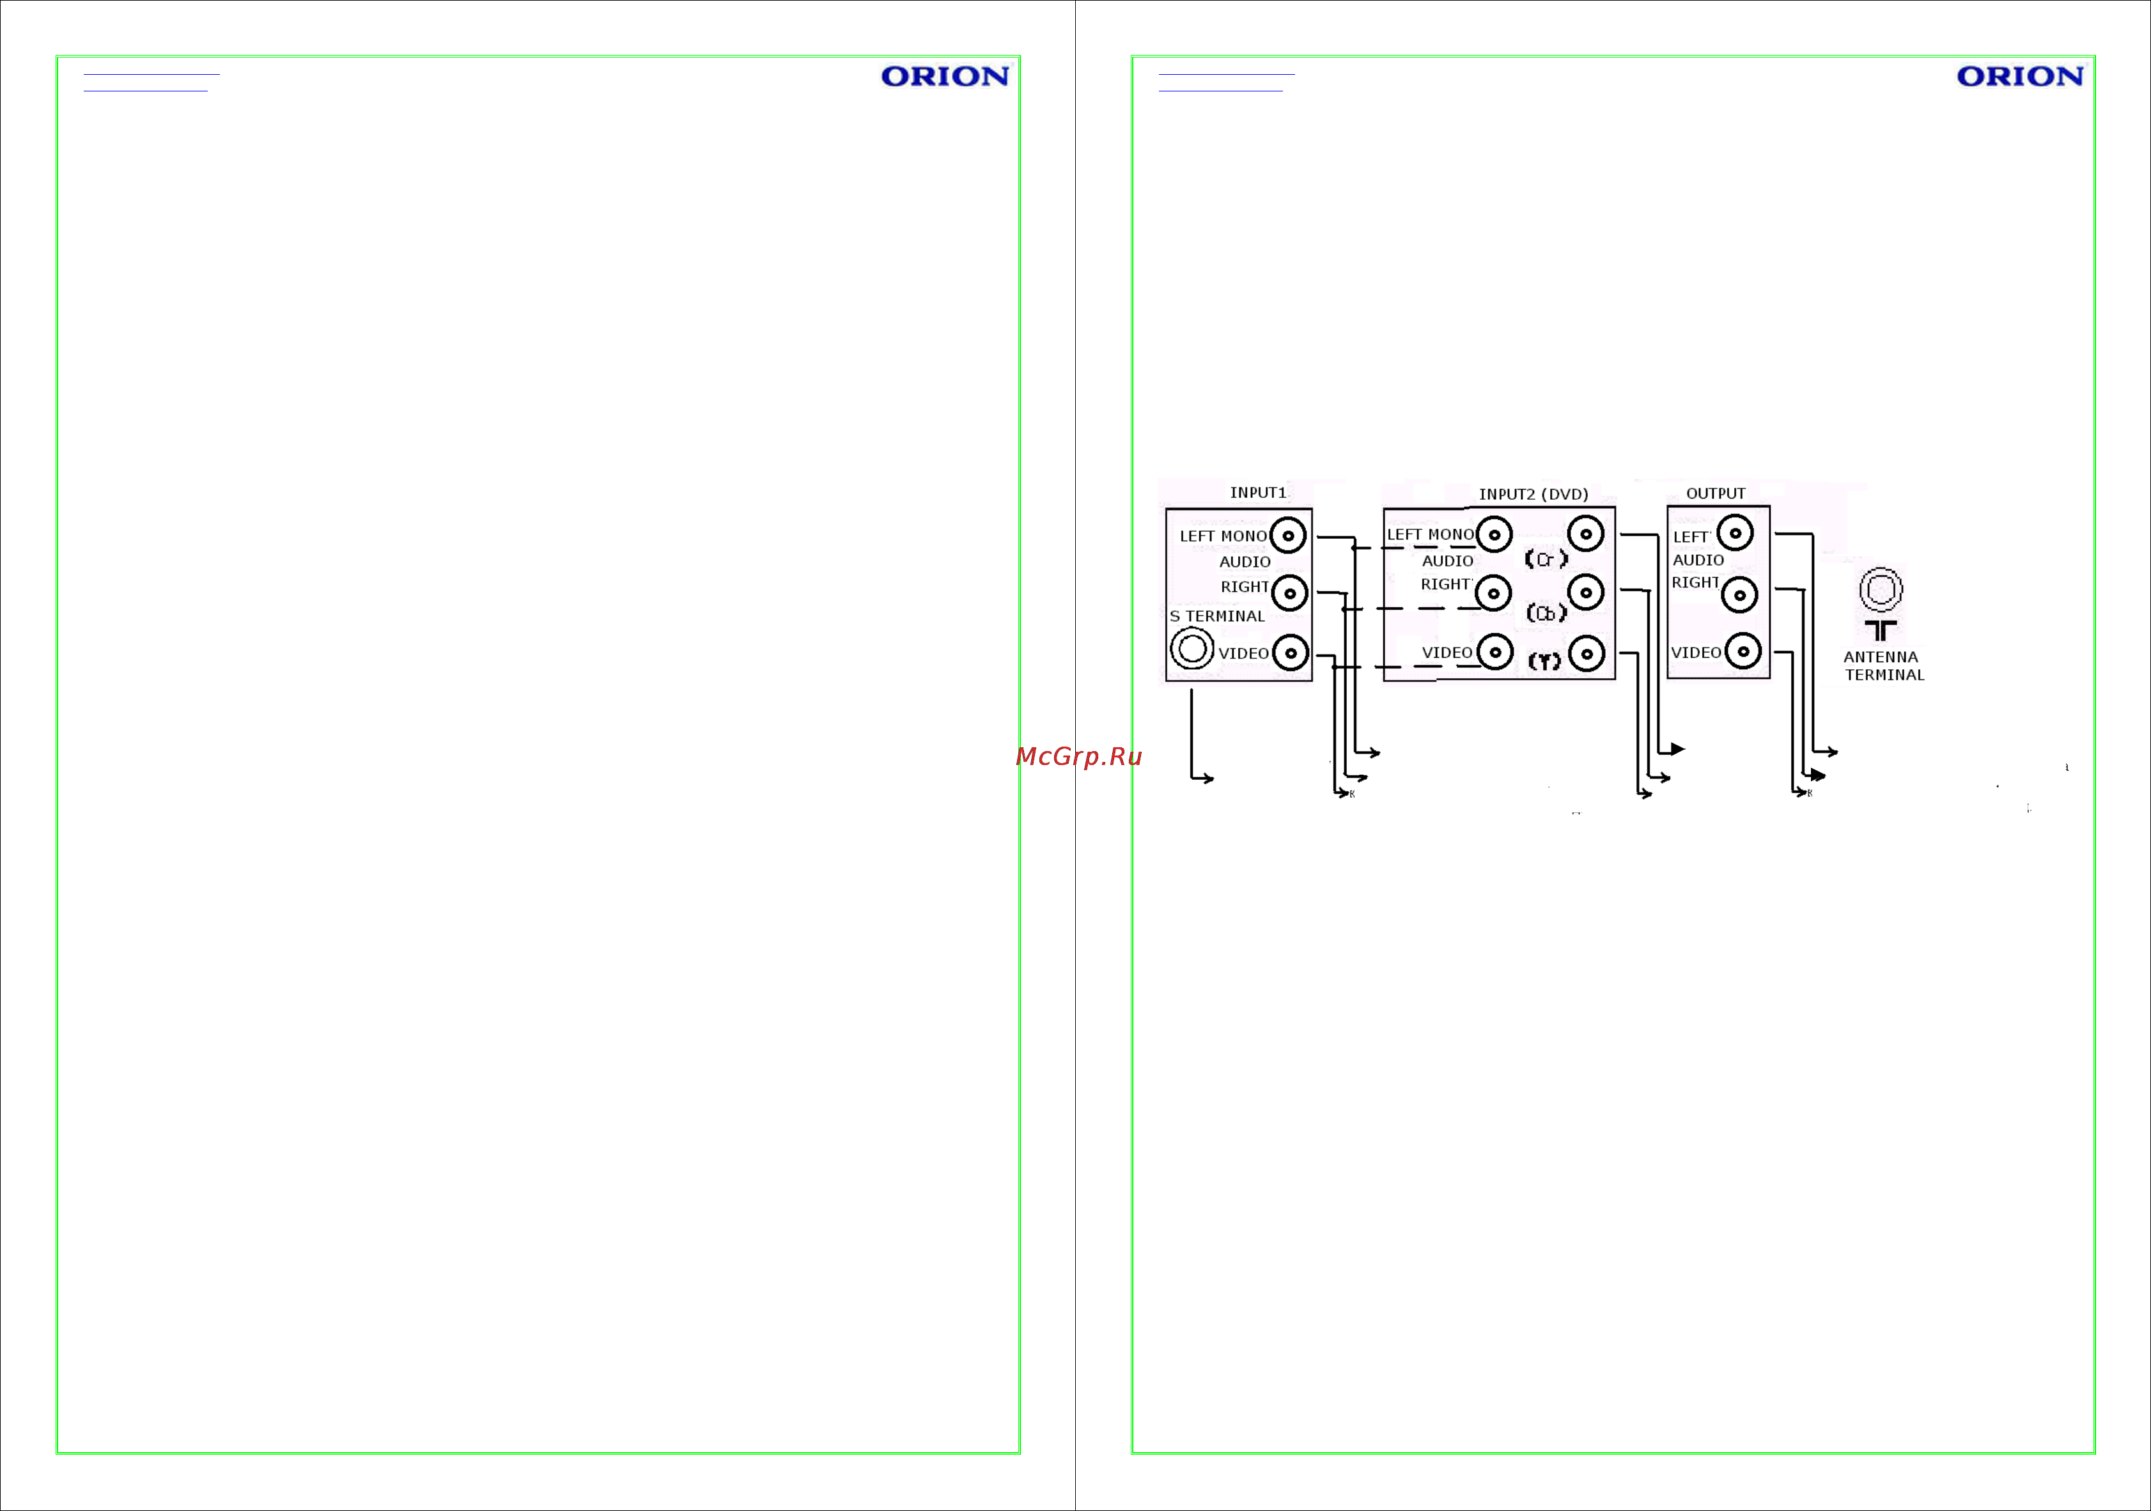Click the OUTPUT VIDEO jack
This screenshot has height=1511, width=2151.
[x=1743, y=651]
